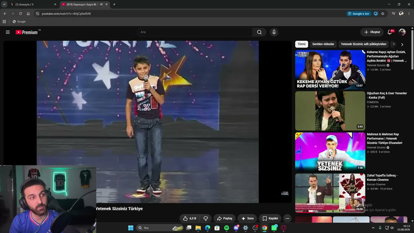Click the Google'a Sor button
The image size is (414, 233).
coord(358,14)
